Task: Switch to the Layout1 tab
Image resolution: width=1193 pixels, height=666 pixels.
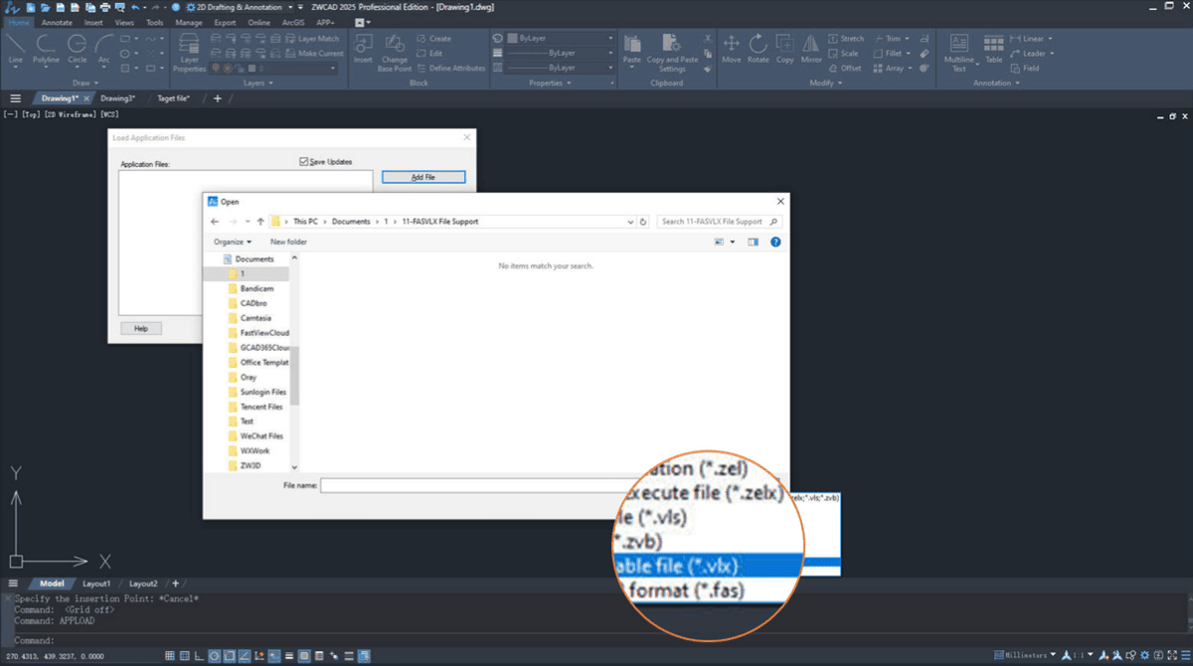Action: point(96,583)
